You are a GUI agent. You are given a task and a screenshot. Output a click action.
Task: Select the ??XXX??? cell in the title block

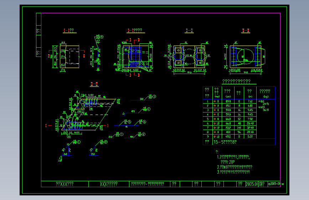65,184
